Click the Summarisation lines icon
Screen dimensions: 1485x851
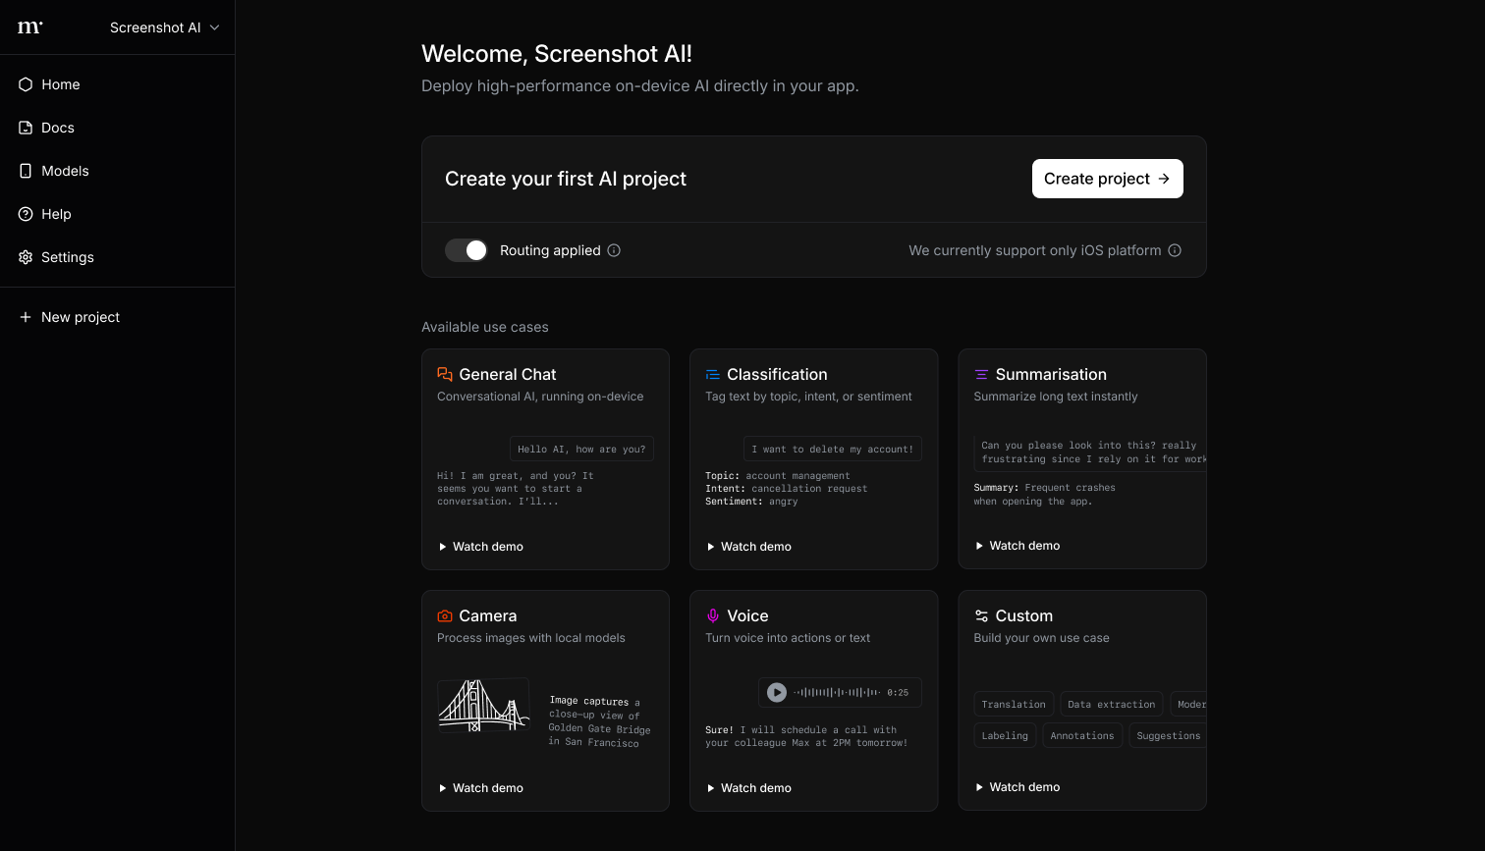coord(981,374)
